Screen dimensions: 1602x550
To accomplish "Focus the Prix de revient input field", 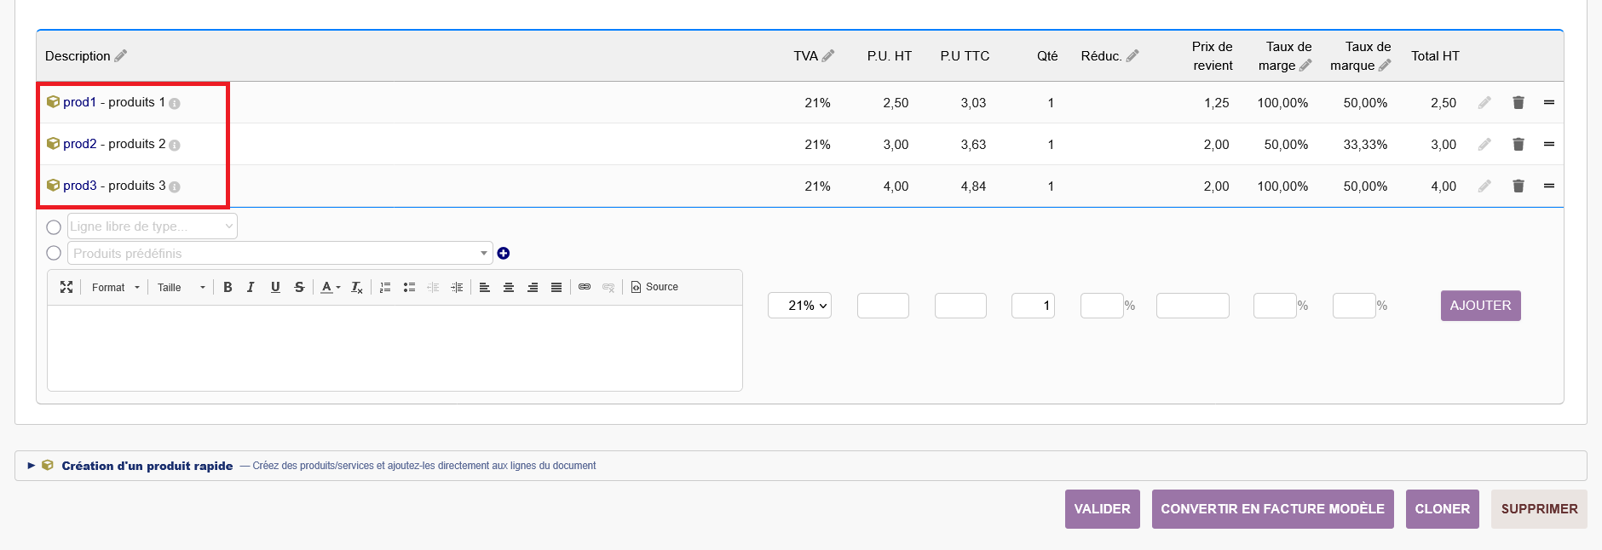I will coord(1192,306).
